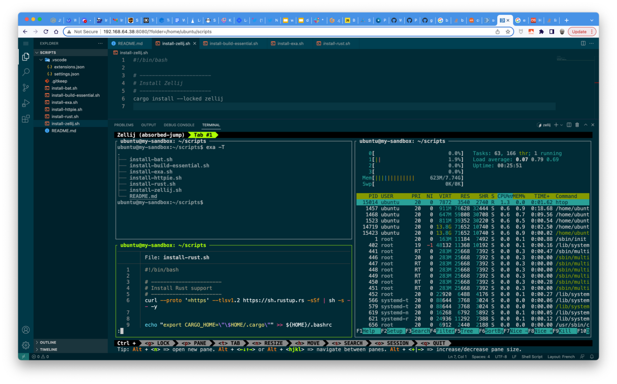Open the Explorer view in activity bar
Viewport: 617px width, 384px height.
[x=26, y=57]
